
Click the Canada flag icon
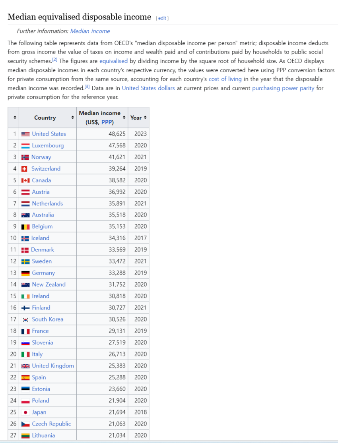point(25,180)
